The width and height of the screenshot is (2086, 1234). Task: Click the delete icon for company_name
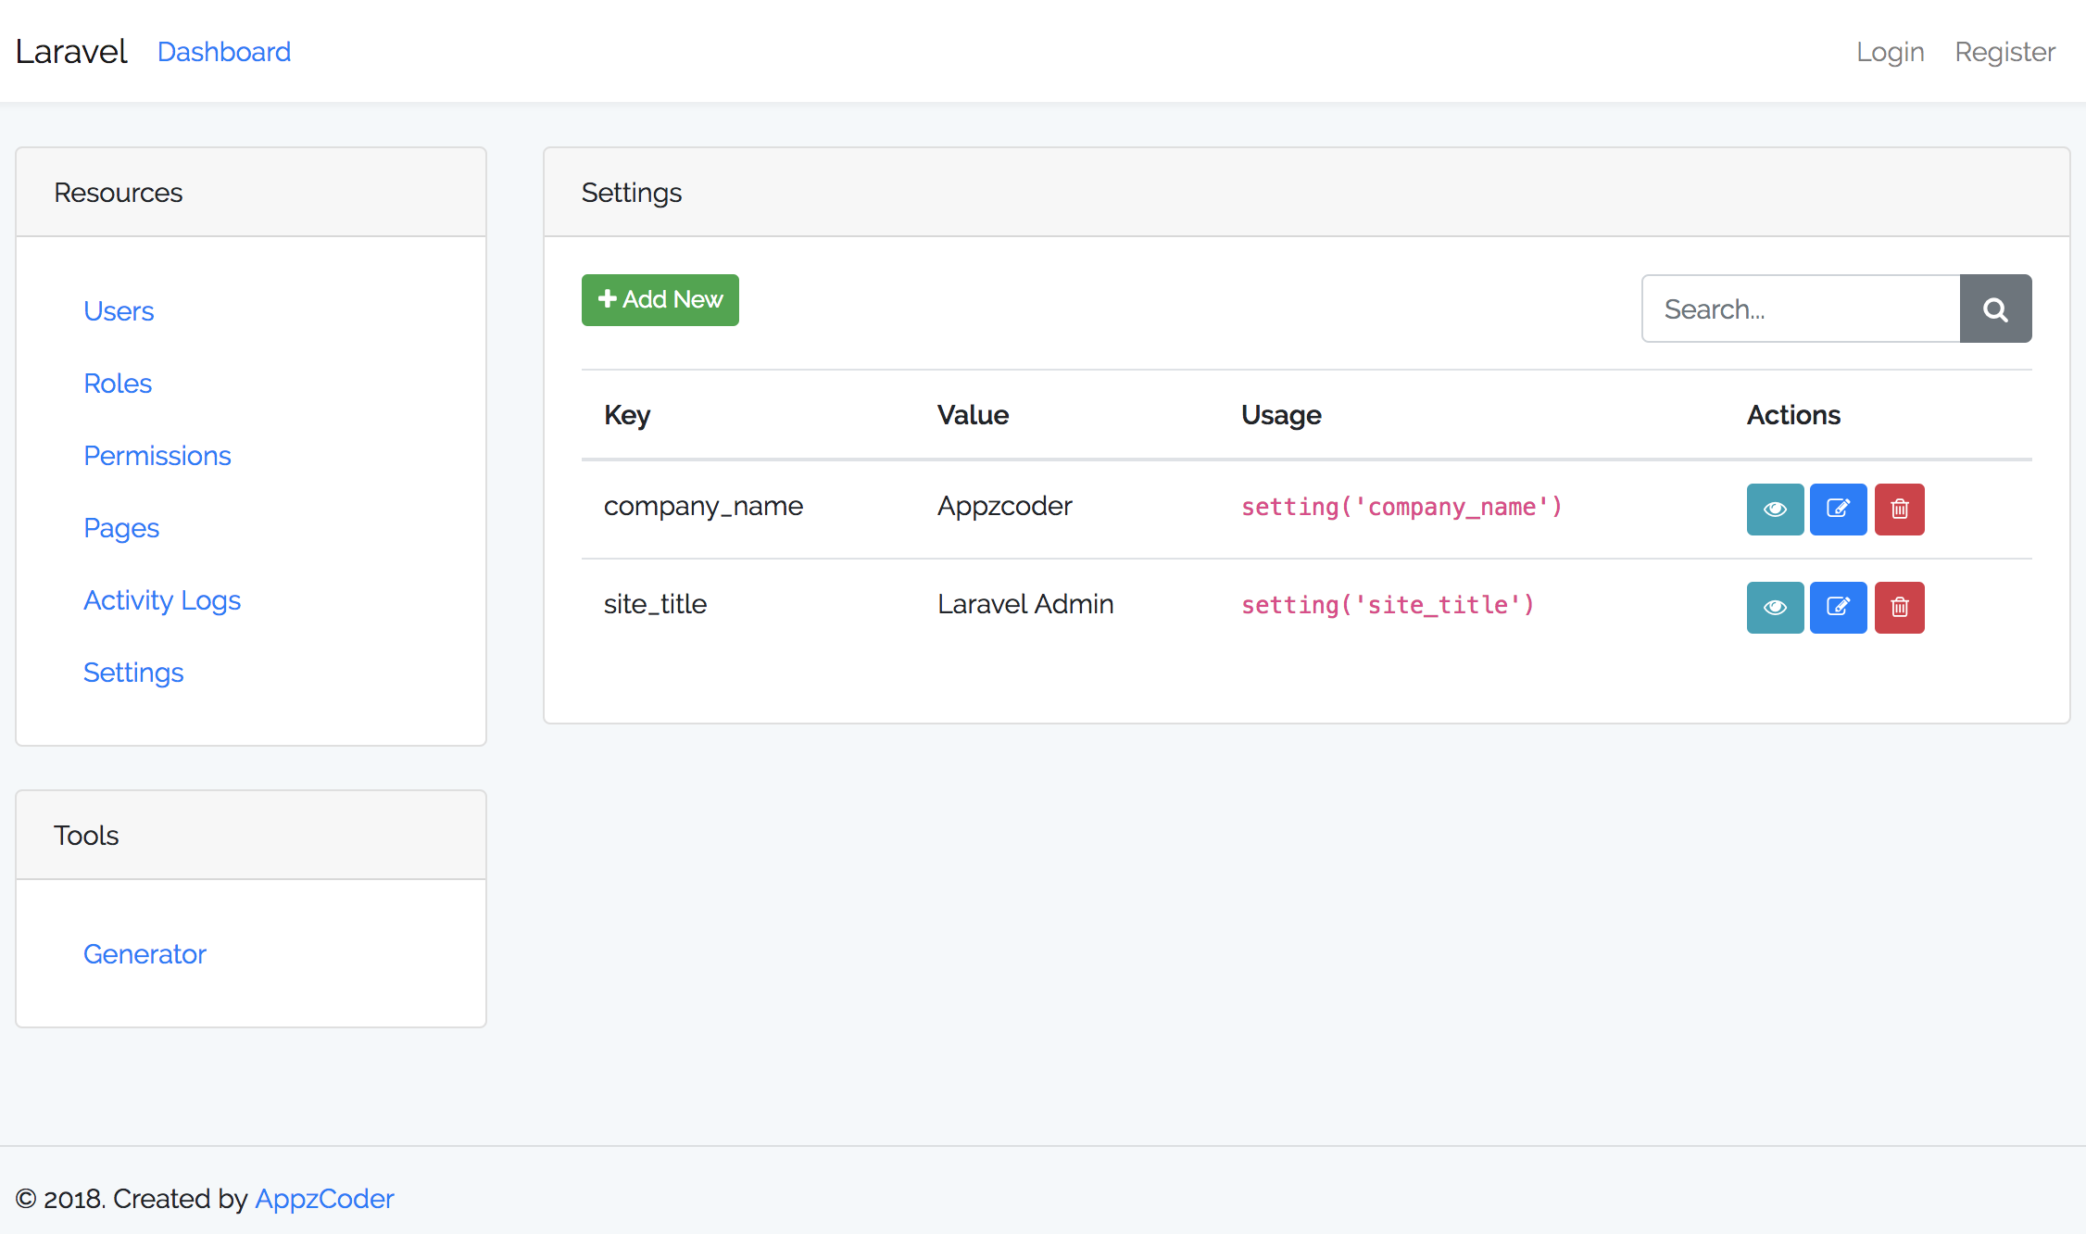(1900, 509)
